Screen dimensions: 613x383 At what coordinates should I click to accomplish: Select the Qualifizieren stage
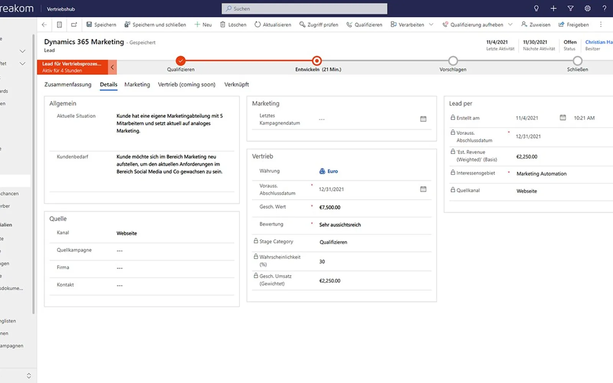[180, 61]
